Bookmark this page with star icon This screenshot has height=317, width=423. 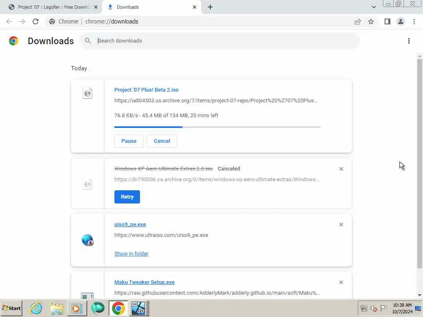tap(371, 21)
